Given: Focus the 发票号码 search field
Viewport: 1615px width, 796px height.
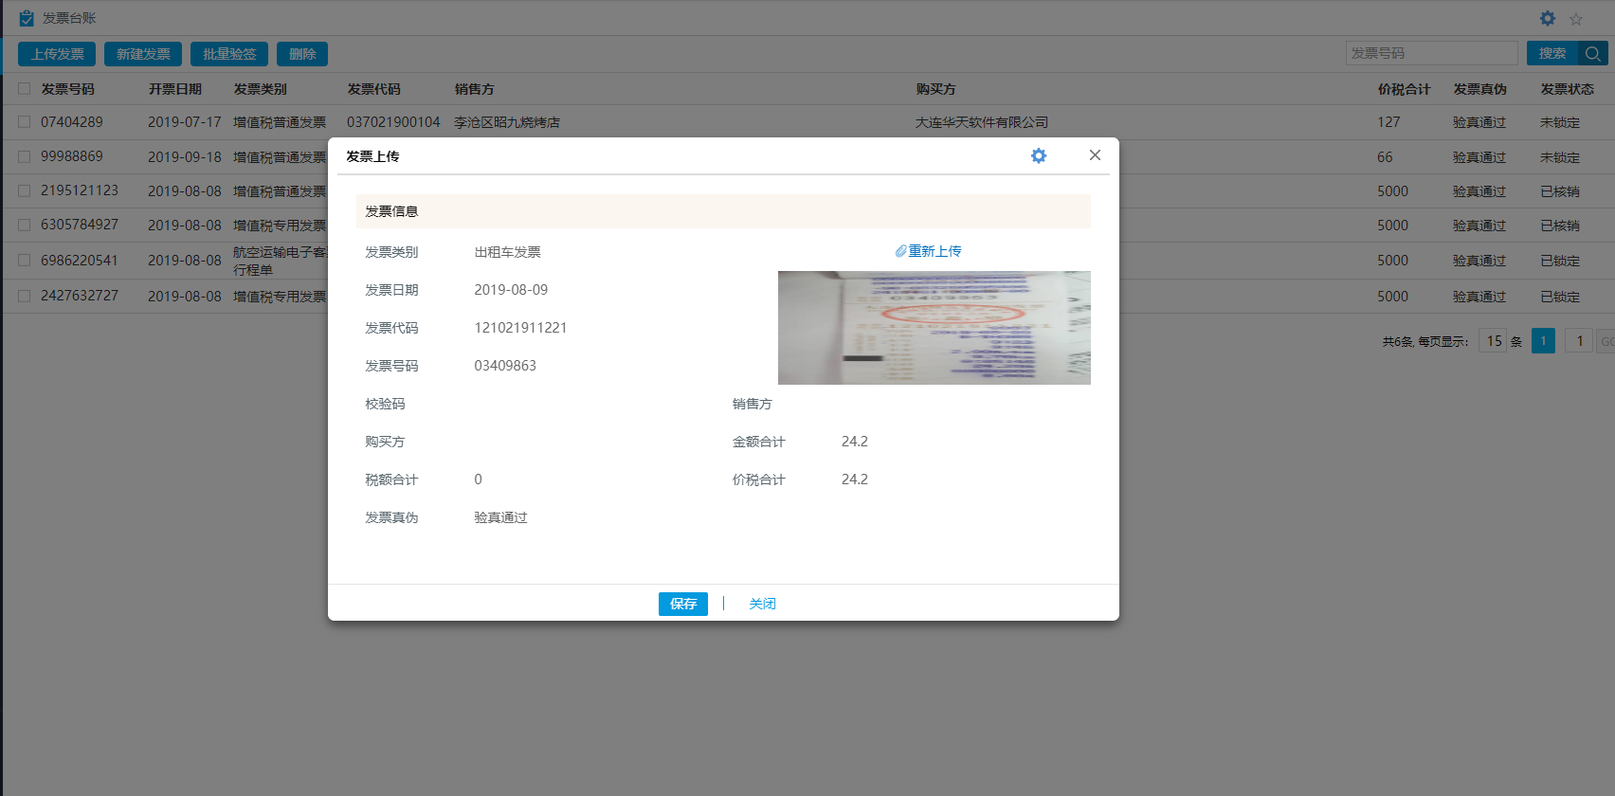Looking at the screenshot, I should 1431,54.
